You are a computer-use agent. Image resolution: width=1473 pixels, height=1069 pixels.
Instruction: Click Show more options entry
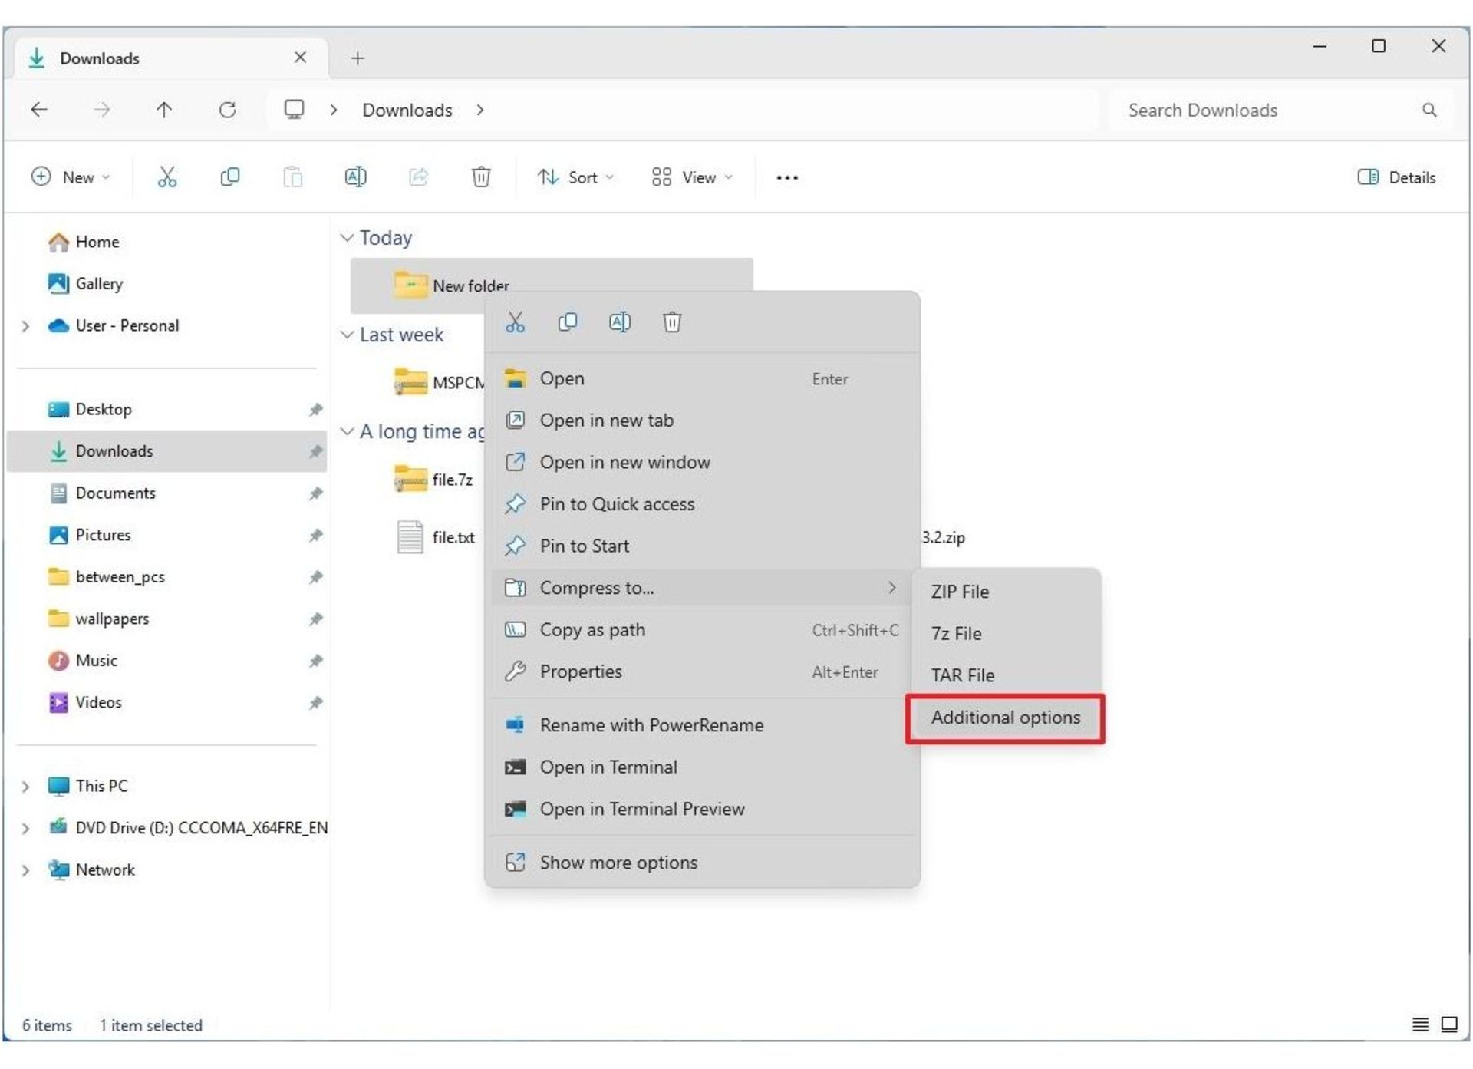(618, 863)
